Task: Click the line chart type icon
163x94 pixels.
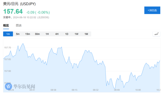Action: pyautogui.click(x=156, y=34)
